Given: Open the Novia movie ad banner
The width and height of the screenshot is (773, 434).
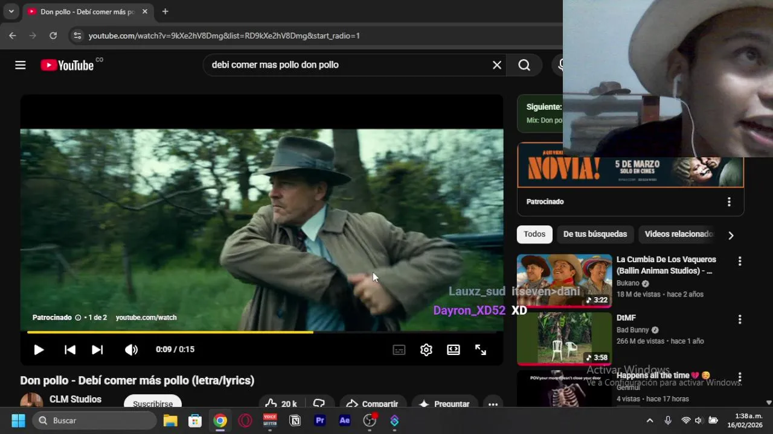Looking at the screenshot, I should coord(630,171).
